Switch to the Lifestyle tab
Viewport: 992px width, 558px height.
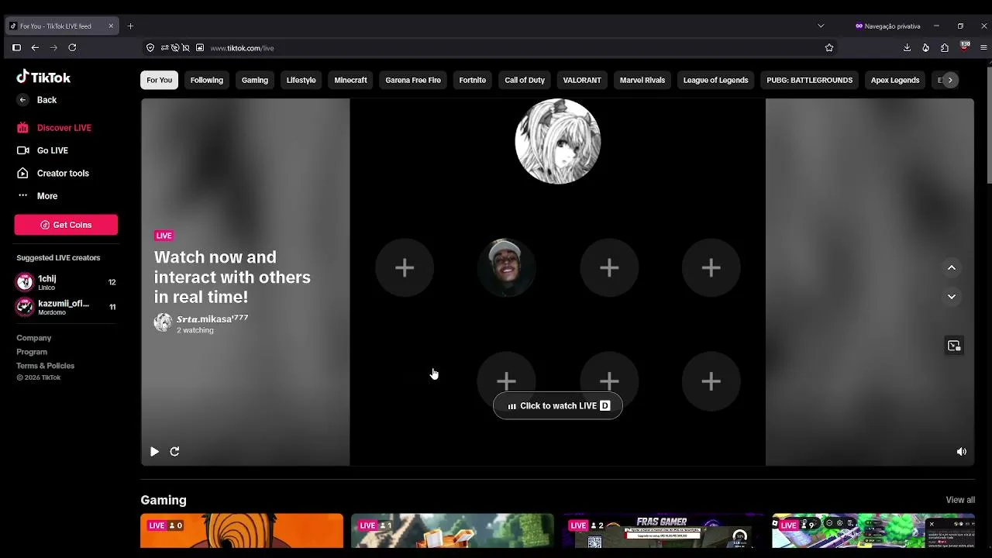[301, 80]
